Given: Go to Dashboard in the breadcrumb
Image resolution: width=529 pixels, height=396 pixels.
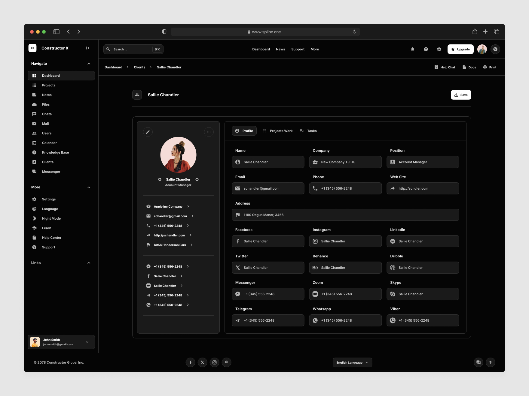Looking at the screenshot, I should click(x=113, y=67).
